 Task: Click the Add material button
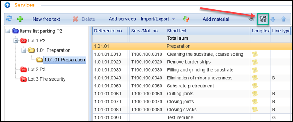(x=216, y=19)
